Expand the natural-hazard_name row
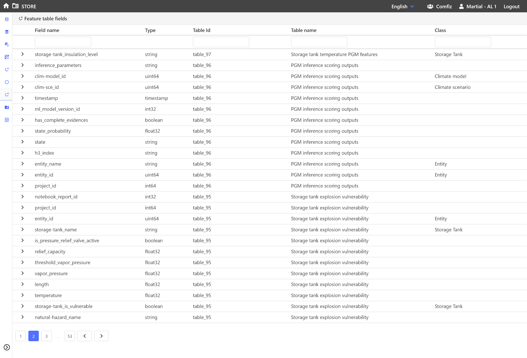 coord(23,317)
